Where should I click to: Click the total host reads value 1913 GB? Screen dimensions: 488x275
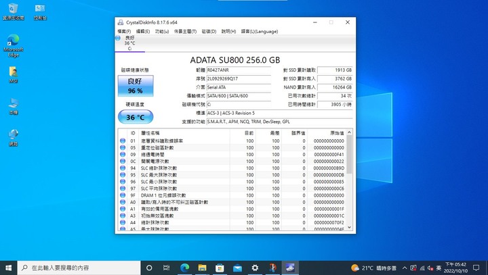point(335,70)
